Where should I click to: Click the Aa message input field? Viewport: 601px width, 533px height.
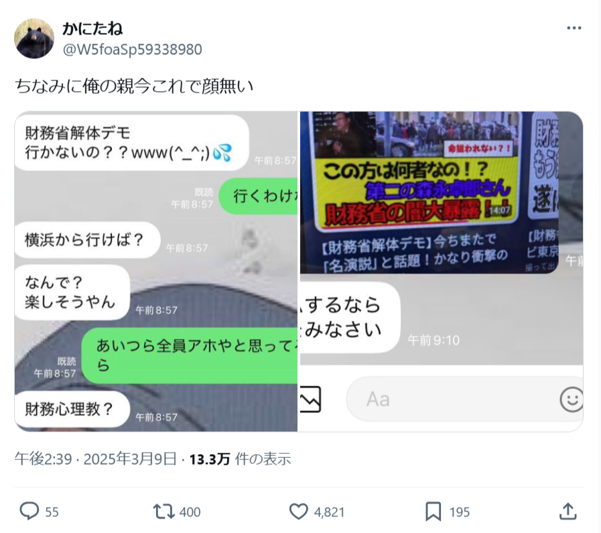click(452, 399)
